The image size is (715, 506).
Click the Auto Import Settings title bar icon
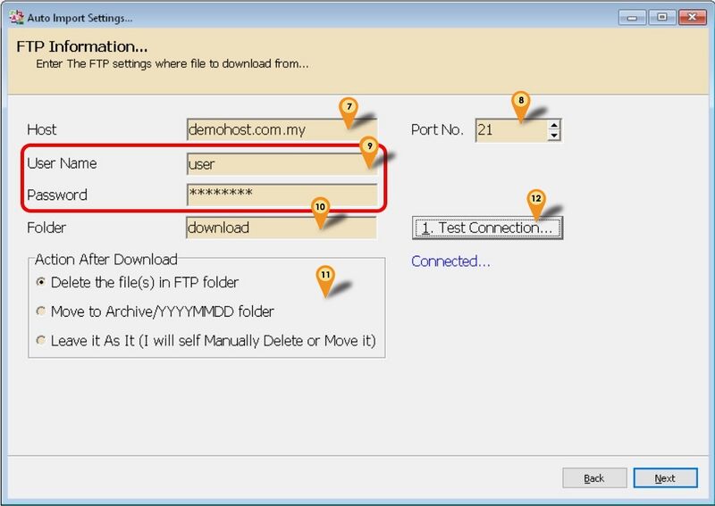coord(13,17)
